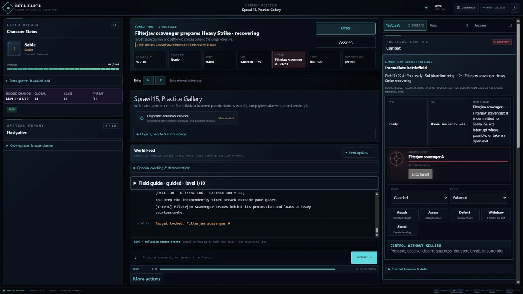
Task: Click Sable's green integrity bar
Action: coord(63,69)
